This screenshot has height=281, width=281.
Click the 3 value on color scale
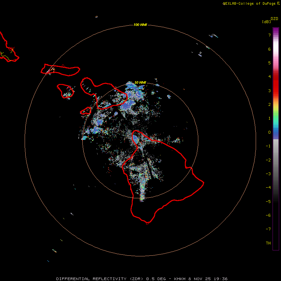pos(269,91)
